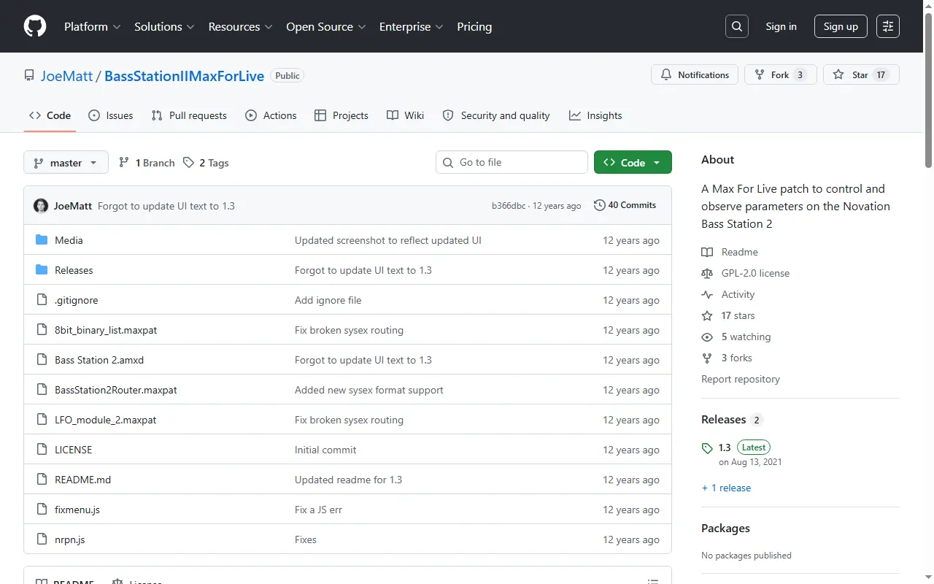Click the 8bit_binary_list.maxpat file icon
934x584 pixels.
coord(42,330)
